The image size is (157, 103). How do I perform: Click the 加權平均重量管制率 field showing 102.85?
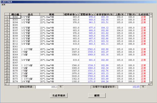pos(129,87)
